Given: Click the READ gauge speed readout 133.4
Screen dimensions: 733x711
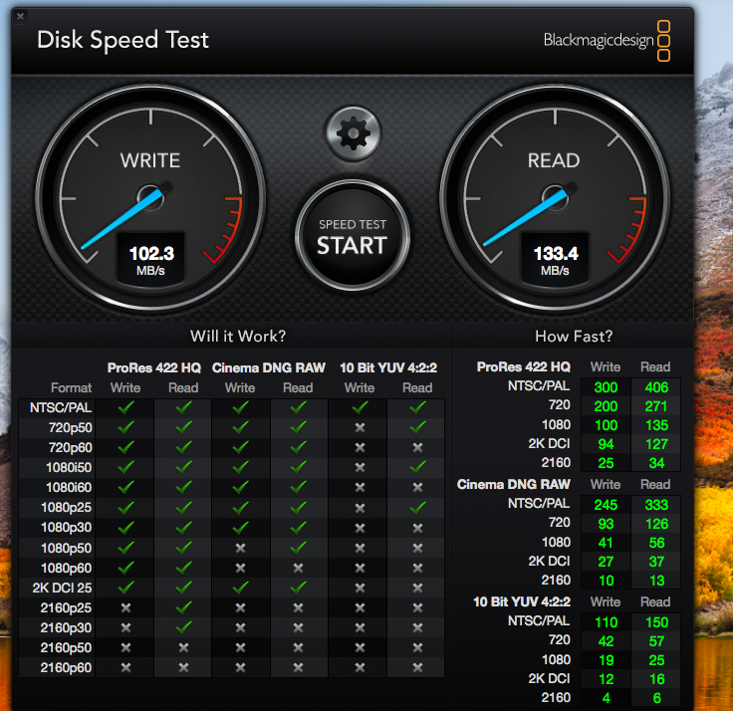Looking at the screenshot, I should pos(556,254).
